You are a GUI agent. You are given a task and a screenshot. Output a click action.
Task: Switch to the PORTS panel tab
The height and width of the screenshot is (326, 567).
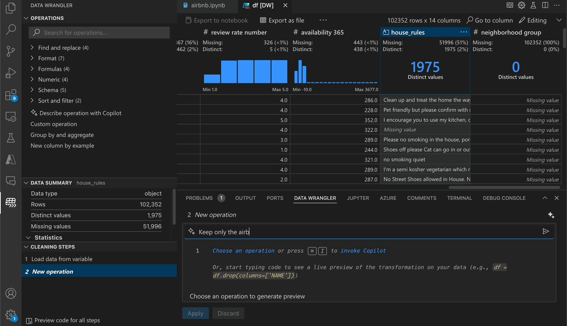pos(275,198)
